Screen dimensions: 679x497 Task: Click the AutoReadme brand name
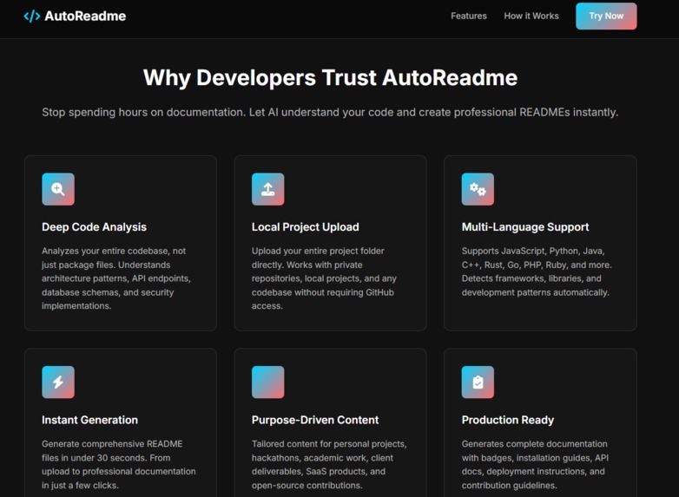[85, 16]
